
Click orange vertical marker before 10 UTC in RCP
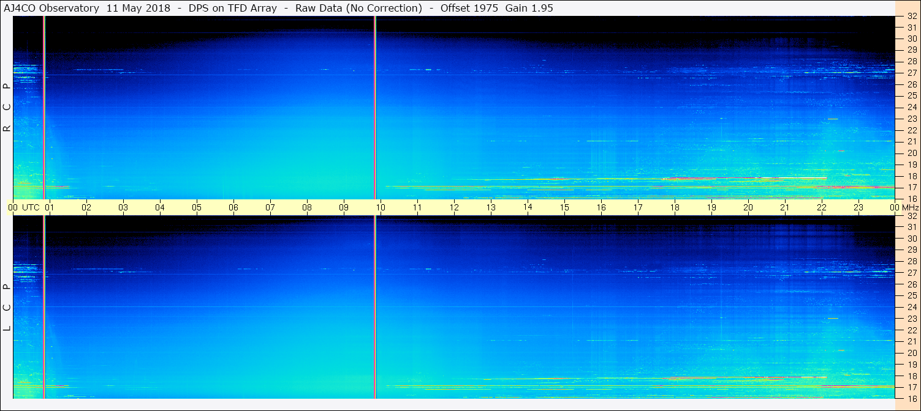click(x=374, y=108)
